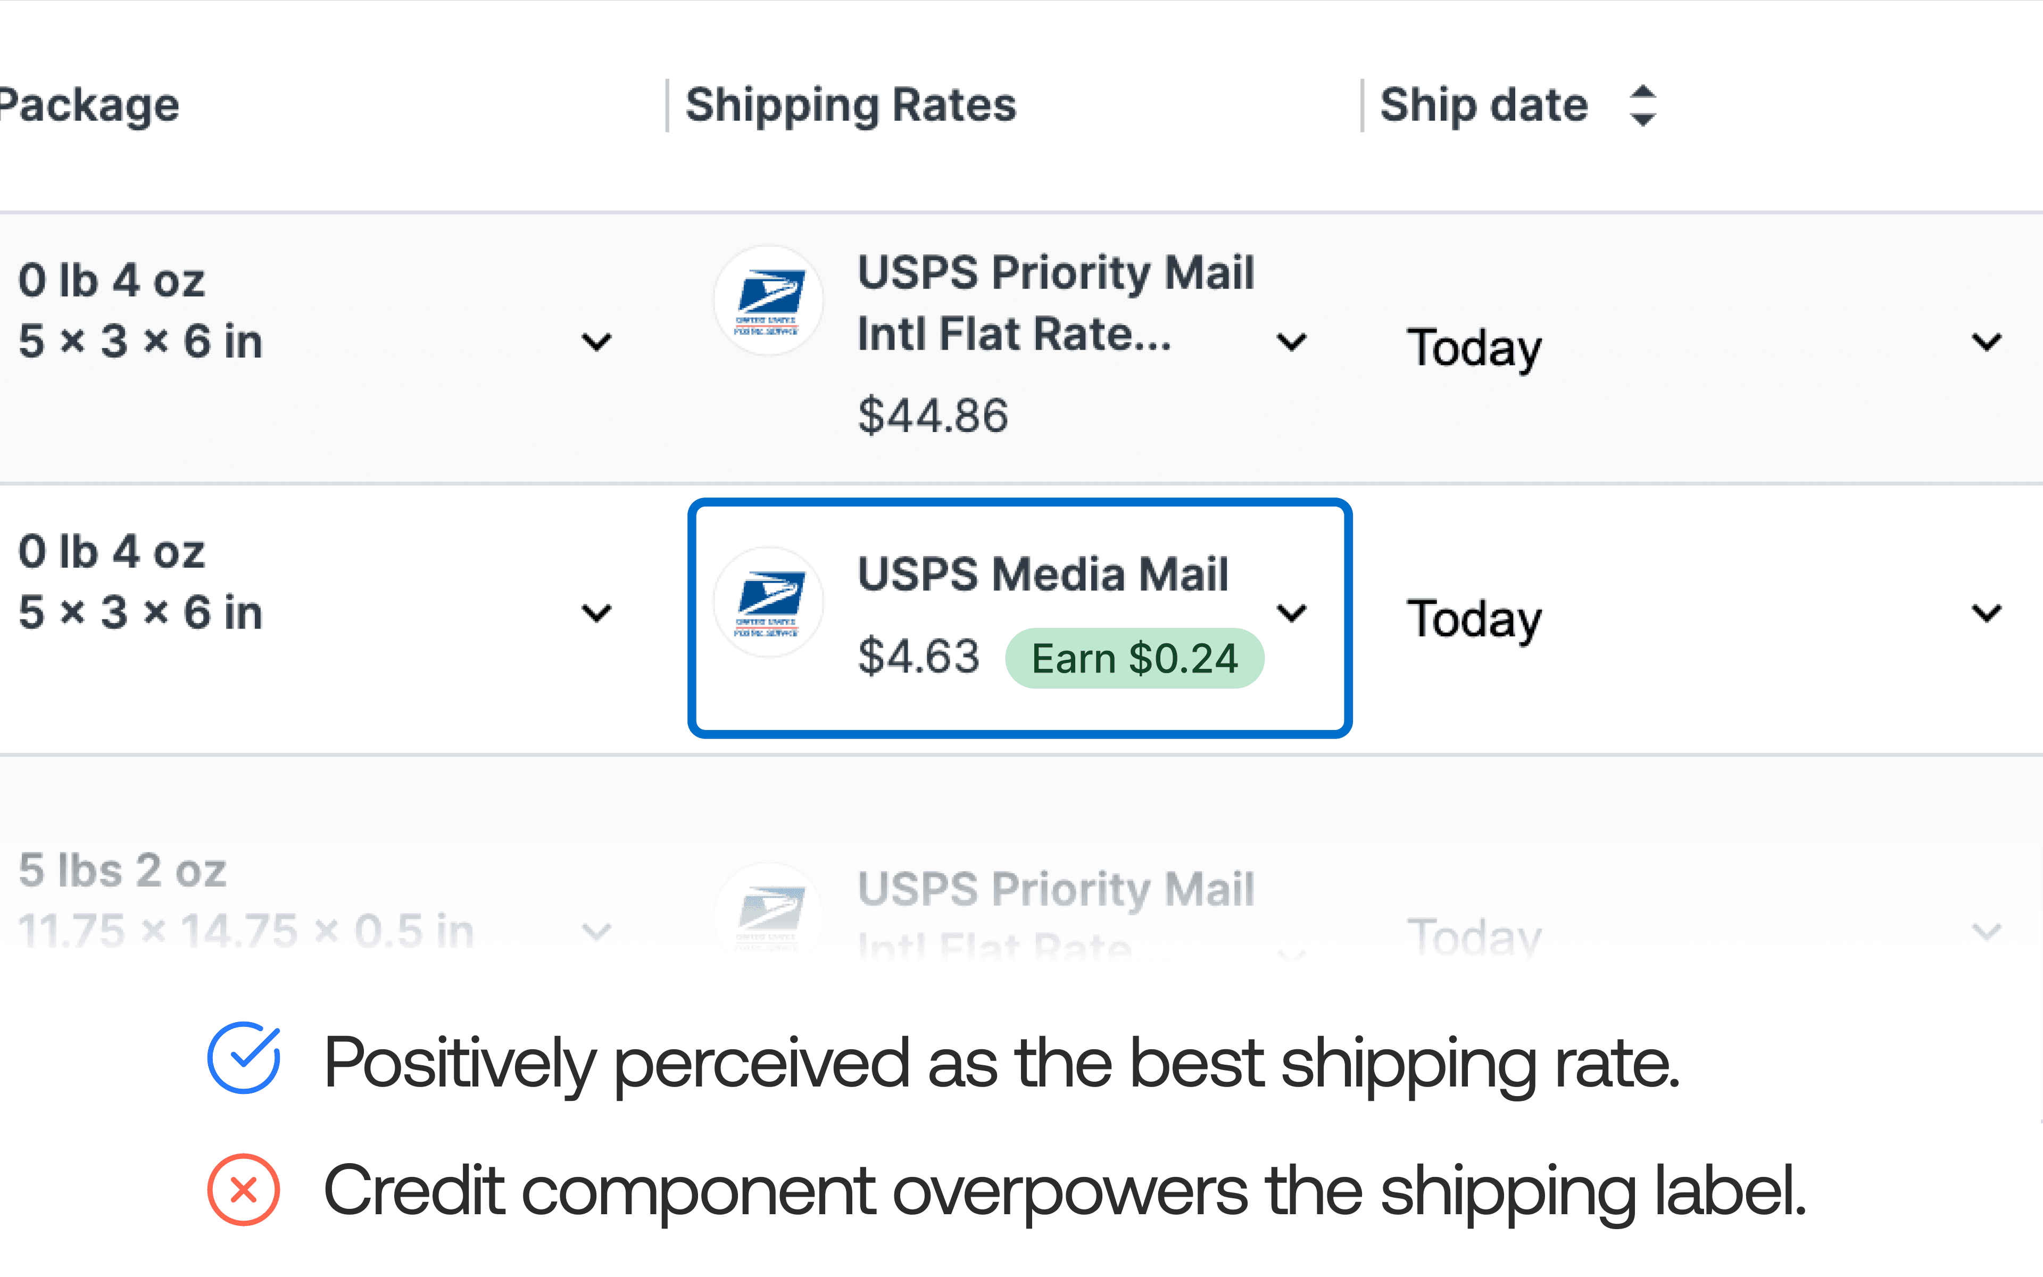Expand second row Today ship date dropdown
This screenshot has width=2043, height=1277.
click(1987, 612)
